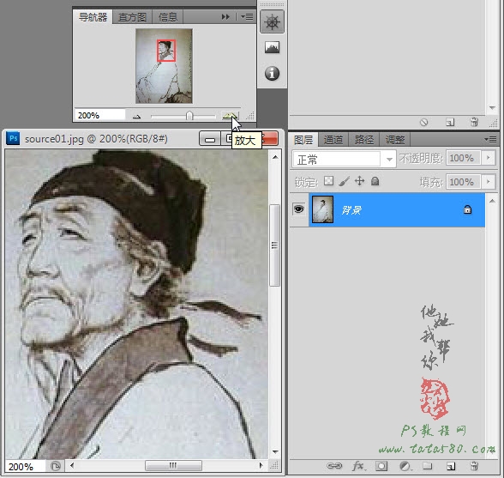This screenshot has width=504, height=478.
Task: Minimize the source01.jpg document window
Action: (209, 139)
